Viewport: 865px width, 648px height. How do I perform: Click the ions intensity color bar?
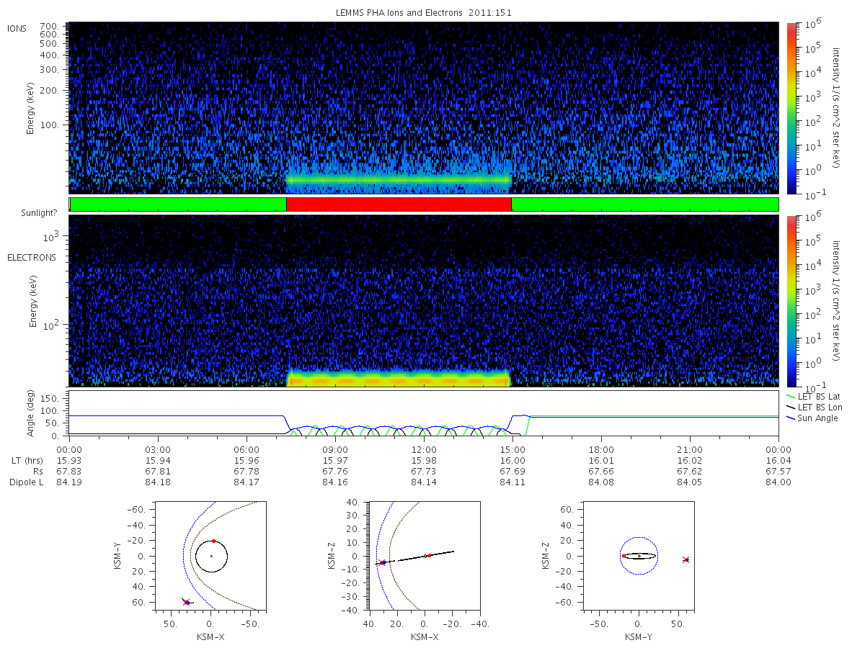coord(791,108)
